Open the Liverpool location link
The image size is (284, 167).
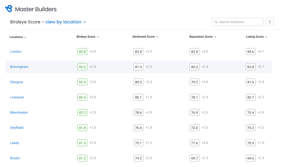[17, 97]
